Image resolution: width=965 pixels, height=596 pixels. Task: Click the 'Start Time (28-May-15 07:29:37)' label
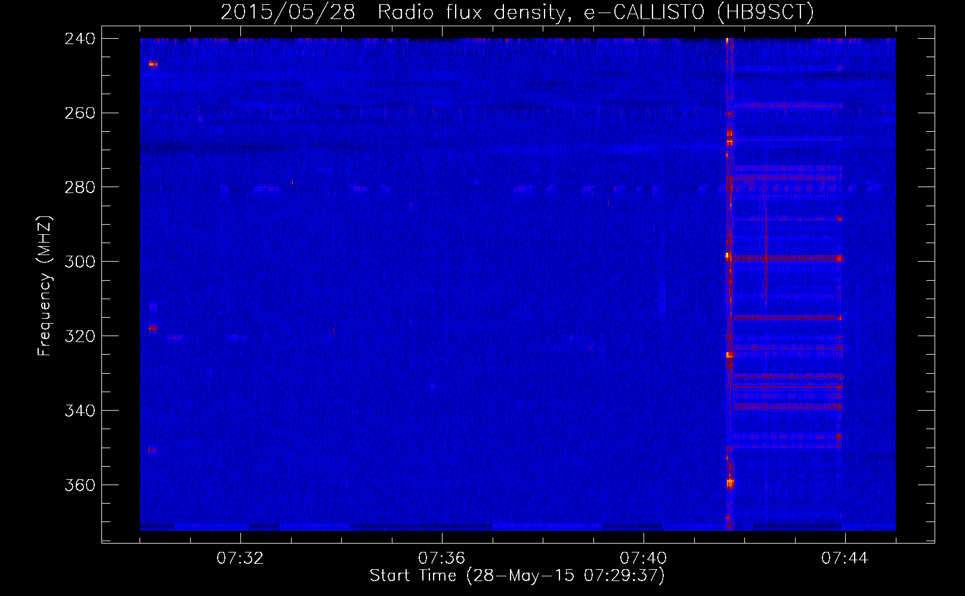pyautogui.click(x=517, y=576)
